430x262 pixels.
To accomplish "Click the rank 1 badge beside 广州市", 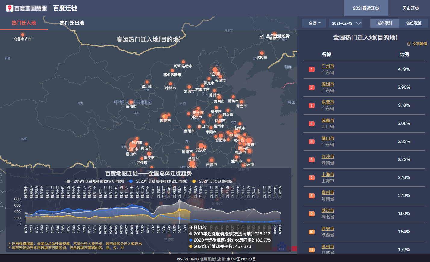I will click(312, 69).
